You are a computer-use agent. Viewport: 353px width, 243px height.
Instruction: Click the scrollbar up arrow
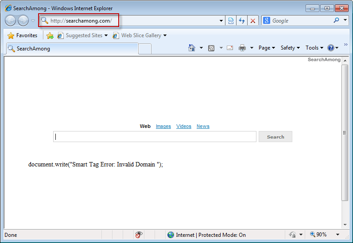[x=345, y=60]
